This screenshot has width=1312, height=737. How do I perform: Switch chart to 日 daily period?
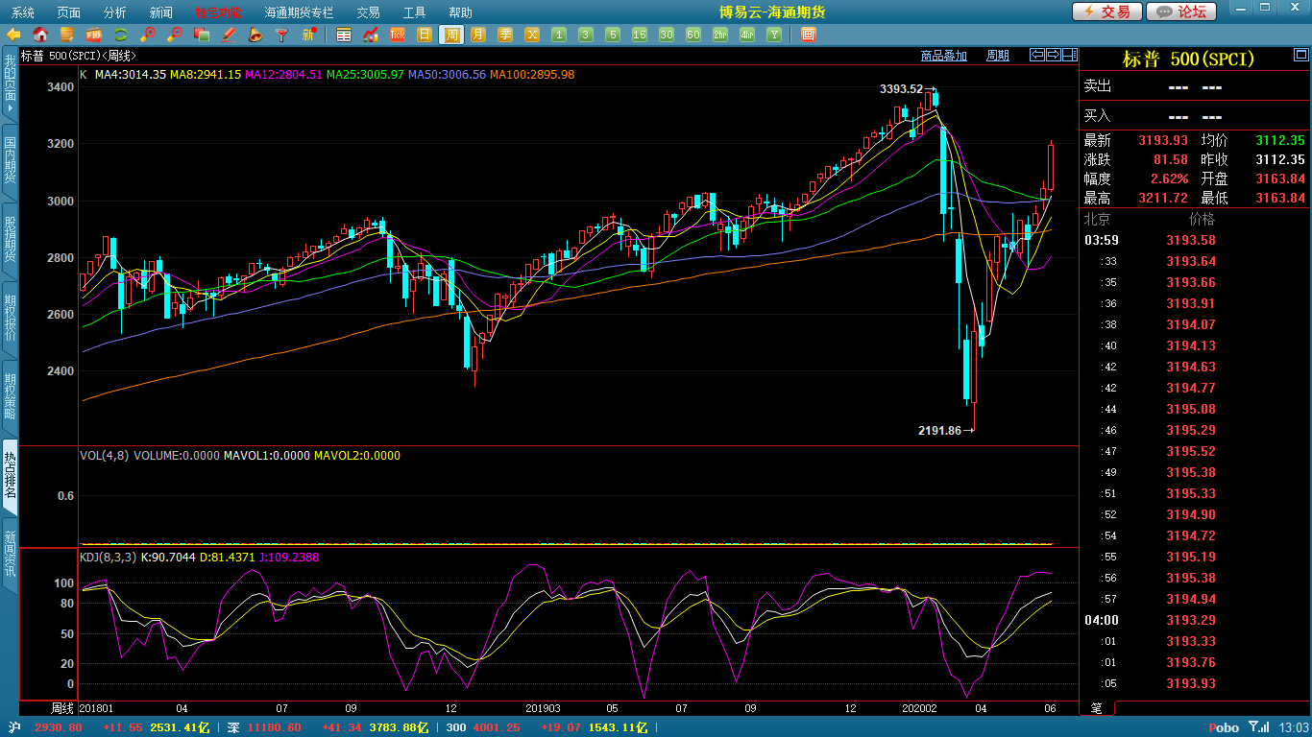425,35
